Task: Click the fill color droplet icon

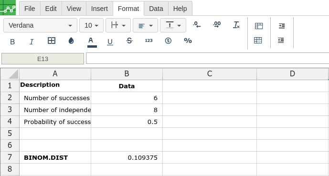Action: 71,41
